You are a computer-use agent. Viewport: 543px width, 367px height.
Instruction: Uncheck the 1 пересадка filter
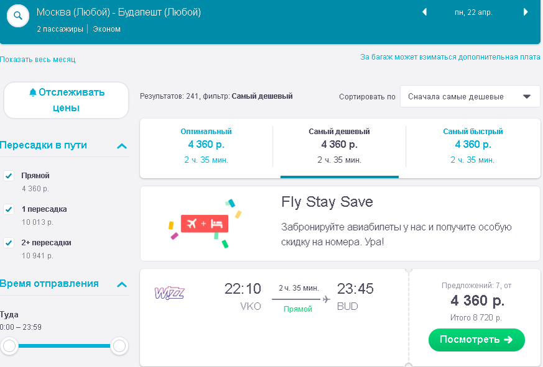pyautogui.click(x=9, y=209)
